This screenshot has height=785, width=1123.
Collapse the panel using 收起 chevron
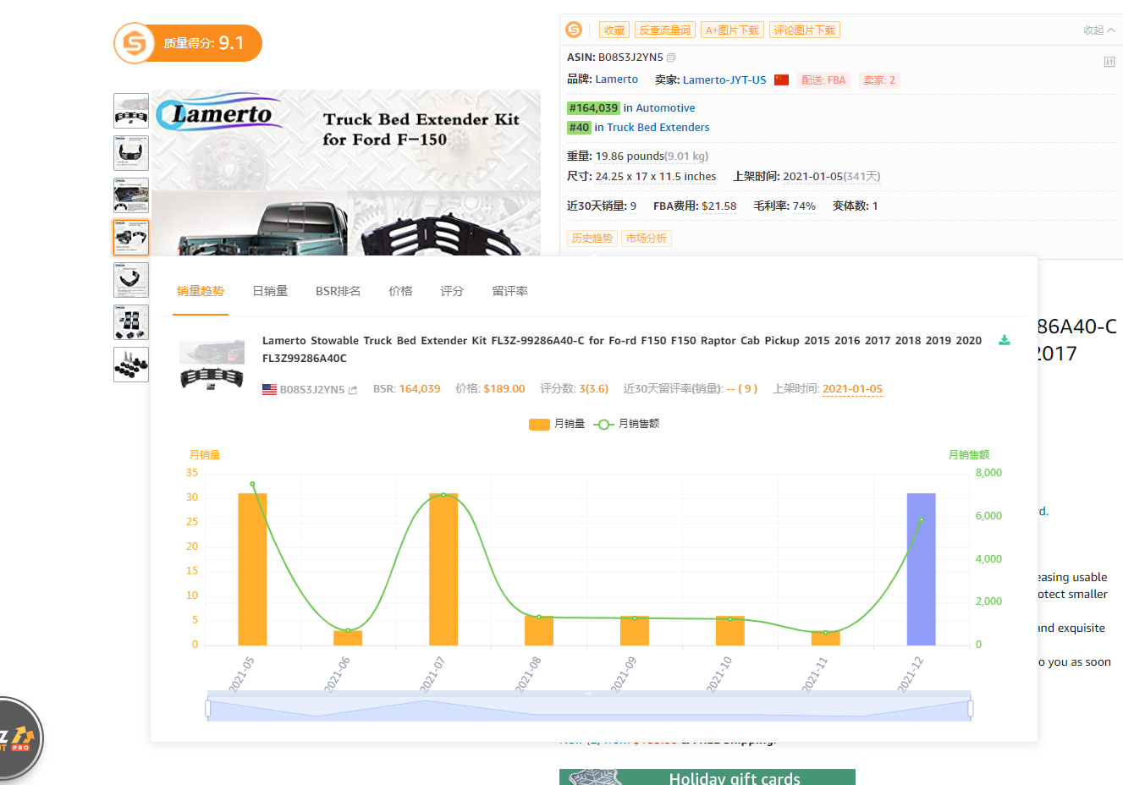tap(1099, 30)
